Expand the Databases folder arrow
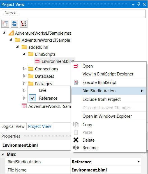The image size is (148, 174). (24, 76)
